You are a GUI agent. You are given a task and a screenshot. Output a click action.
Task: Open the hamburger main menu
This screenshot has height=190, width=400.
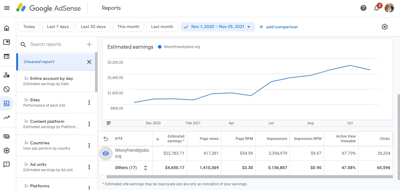click(x=7, y=8)
